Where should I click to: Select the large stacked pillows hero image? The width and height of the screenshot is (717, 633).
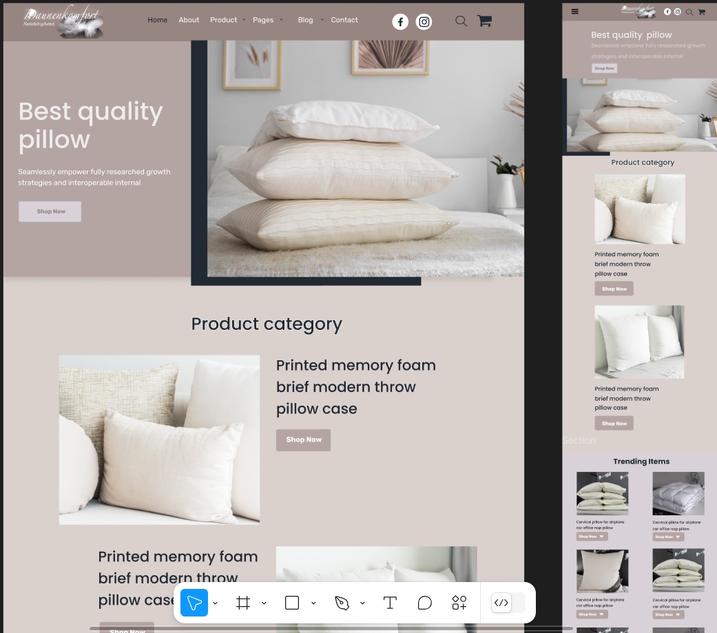pyautogui.click(x=365, y=158)
